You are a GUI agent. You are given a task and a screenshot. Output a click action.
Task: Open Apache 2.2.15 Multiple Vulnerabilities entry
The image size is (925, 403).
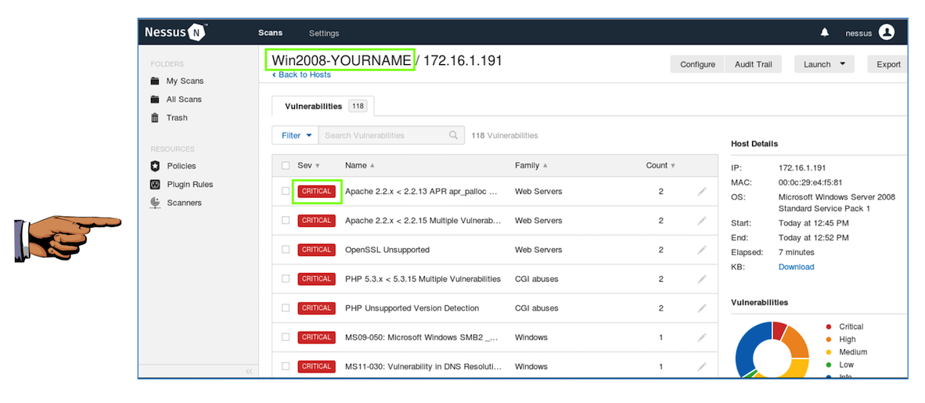tap(423, 220)
